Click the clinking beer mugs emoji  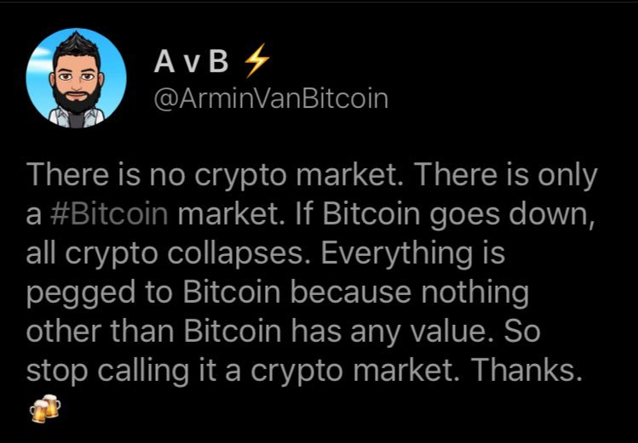click(45, 412)
